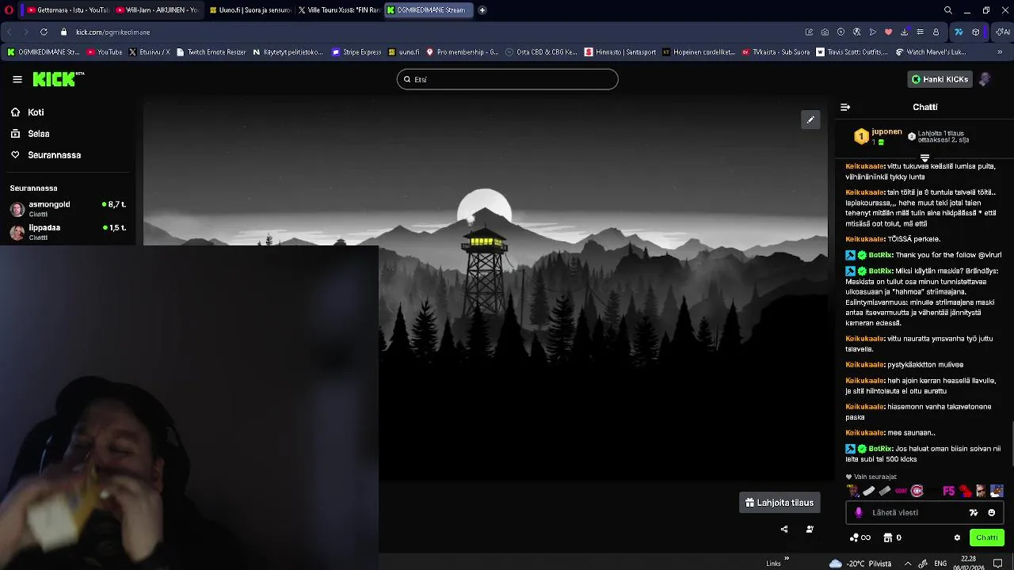Image resolution: width=1014 pixels, height=570 pixels.
Task: Open Opera AI button
Action: click(x=1003, y=32)
